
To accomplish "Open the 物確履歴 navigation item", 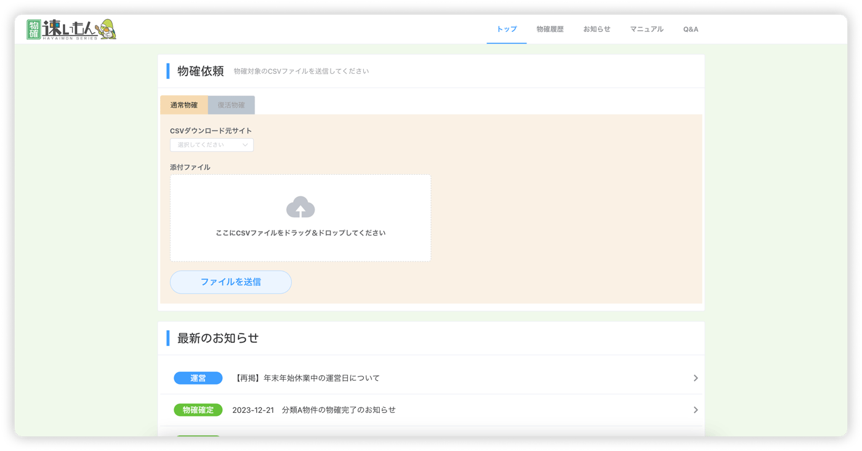I will coord(550,29).
